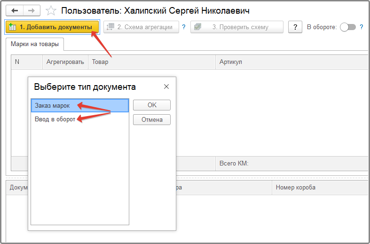Click 'Всего КМ:' footer cell
Screen dimensions: 370x244
pos(291,164)
